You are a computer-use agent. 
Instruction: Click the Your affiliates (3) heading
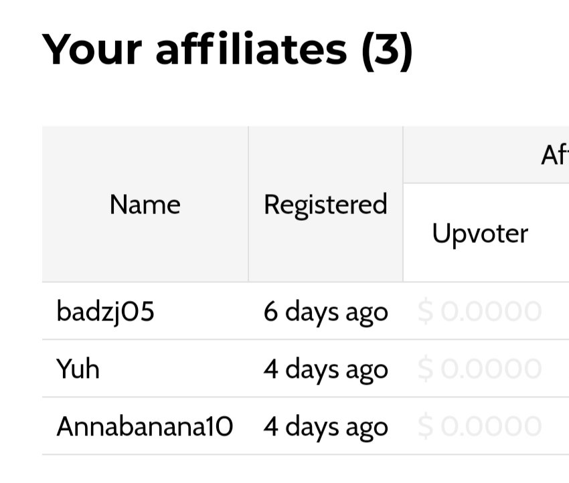(x=227, y=50)
